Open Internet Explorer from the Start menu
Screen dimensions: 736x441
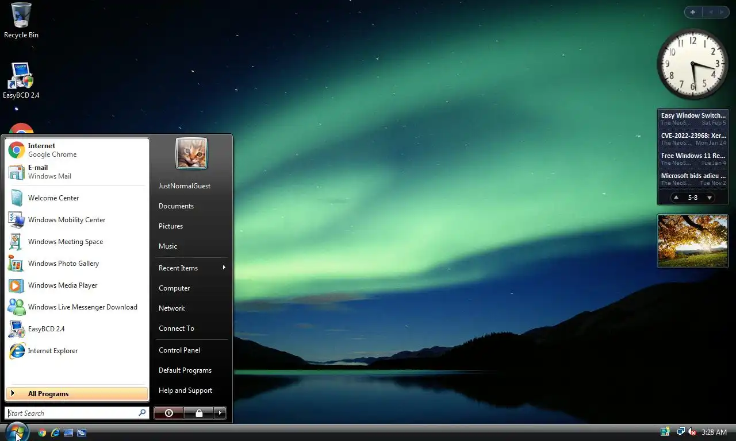(77, 351)
